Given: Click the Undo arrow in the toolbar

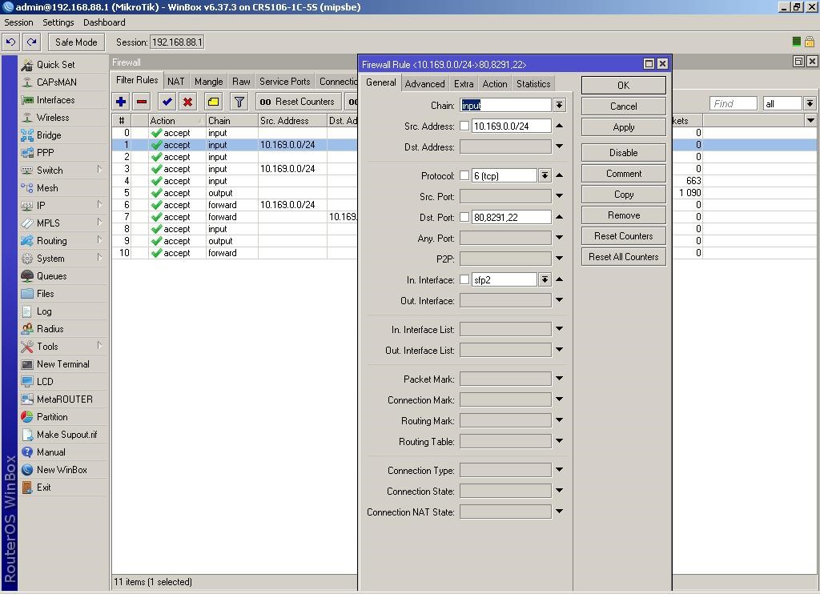Looking at the screenshot, I should tap(11, 42).
